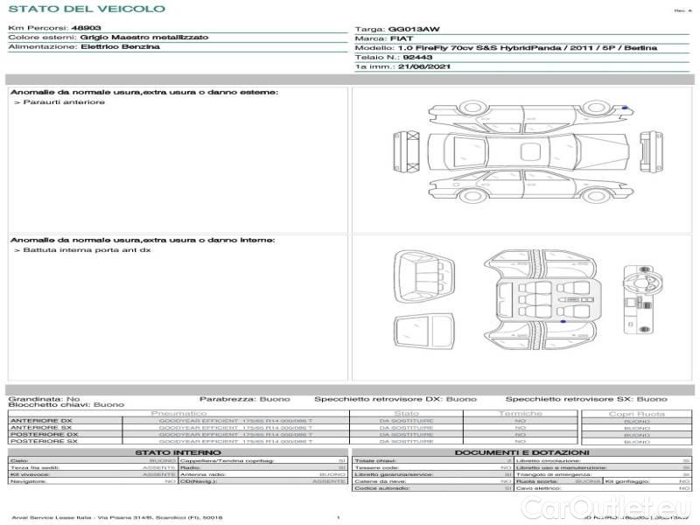
Task: Select the "Blocchetto chiavi: Buono" line
Action: (x=66, y=405)
